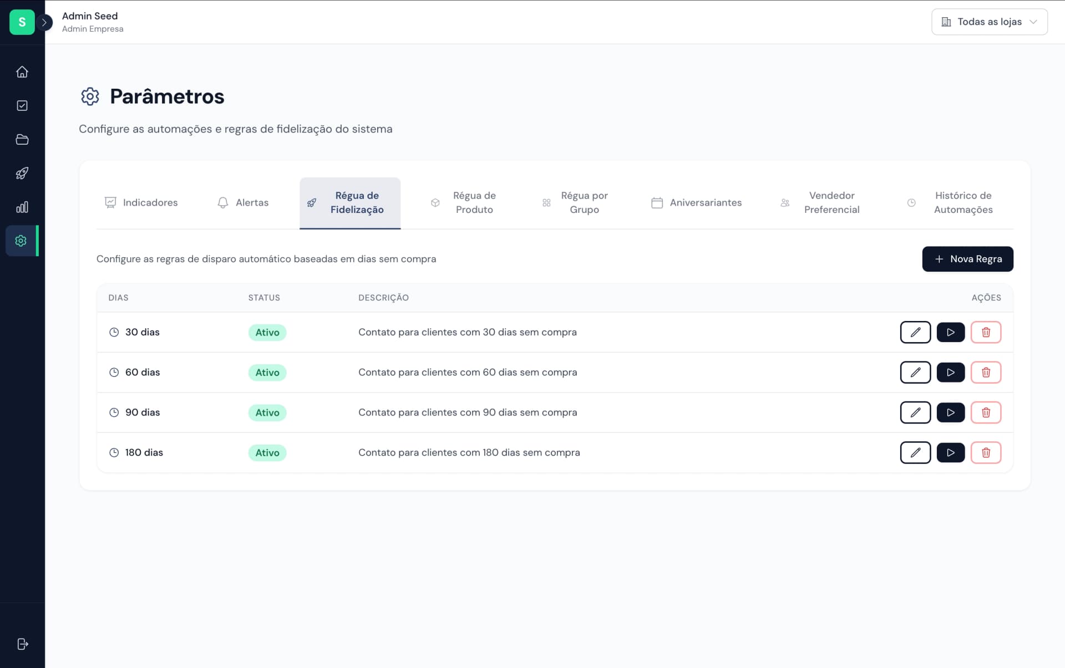The image size is (1065, 668).
Task: Delete the 90 dias rule
Action: pos(986,412)
